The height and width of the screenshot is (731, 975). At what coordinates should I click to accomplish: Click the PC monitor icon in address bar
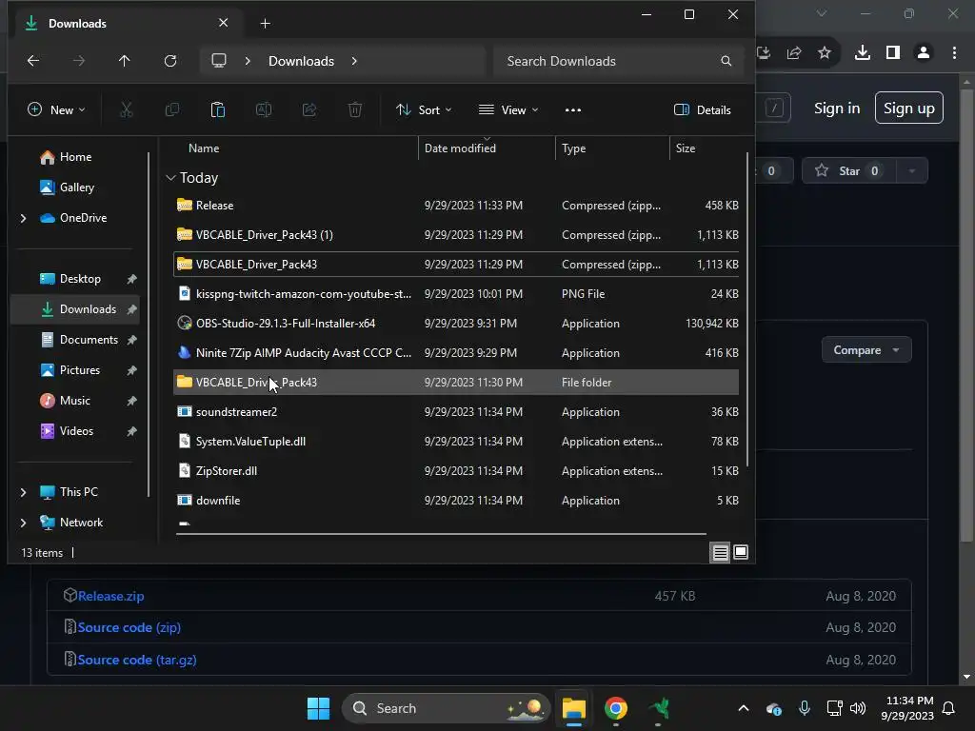coord(219,61)
